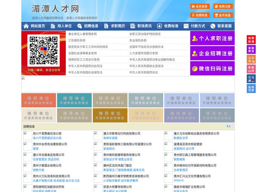Screen dimensions: 256x192
Task: Open 湄潭人才网最新招聘信息 header link
Action: click(48, 18)
